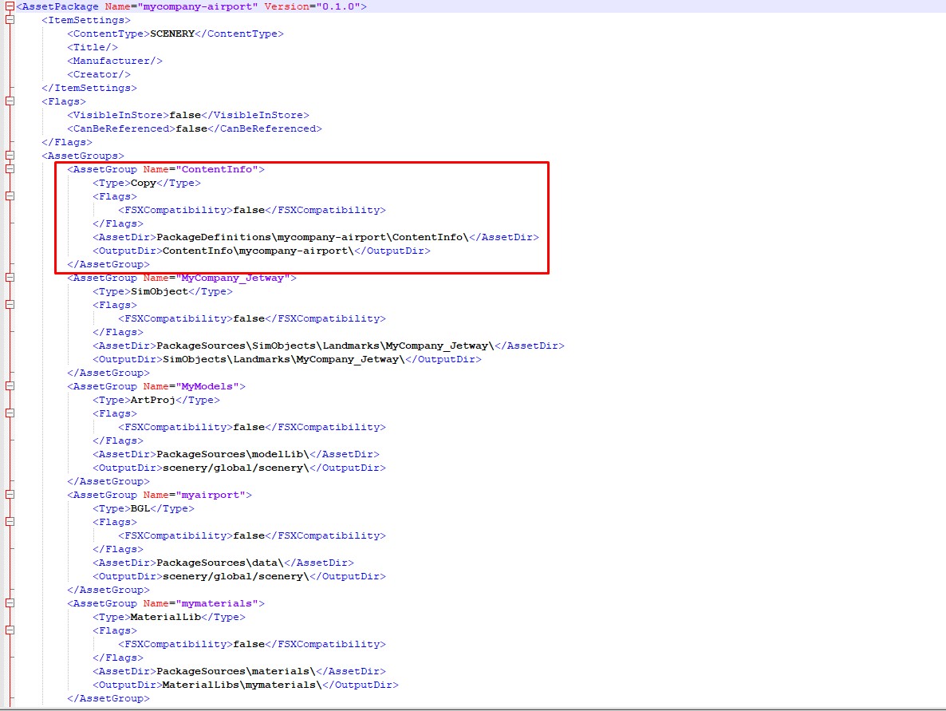Collapse the MyModels AssetGroup fold marker
946x711 pixels.
(x=10, y=386)
